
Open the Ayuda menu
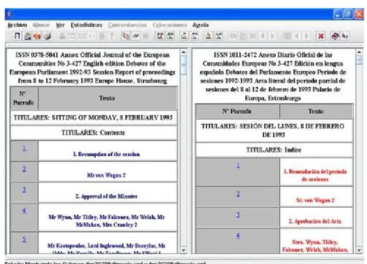[200, 25]
